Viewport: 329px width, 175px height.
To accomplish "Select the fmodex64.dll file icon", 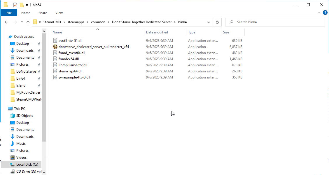I will 55,59.
